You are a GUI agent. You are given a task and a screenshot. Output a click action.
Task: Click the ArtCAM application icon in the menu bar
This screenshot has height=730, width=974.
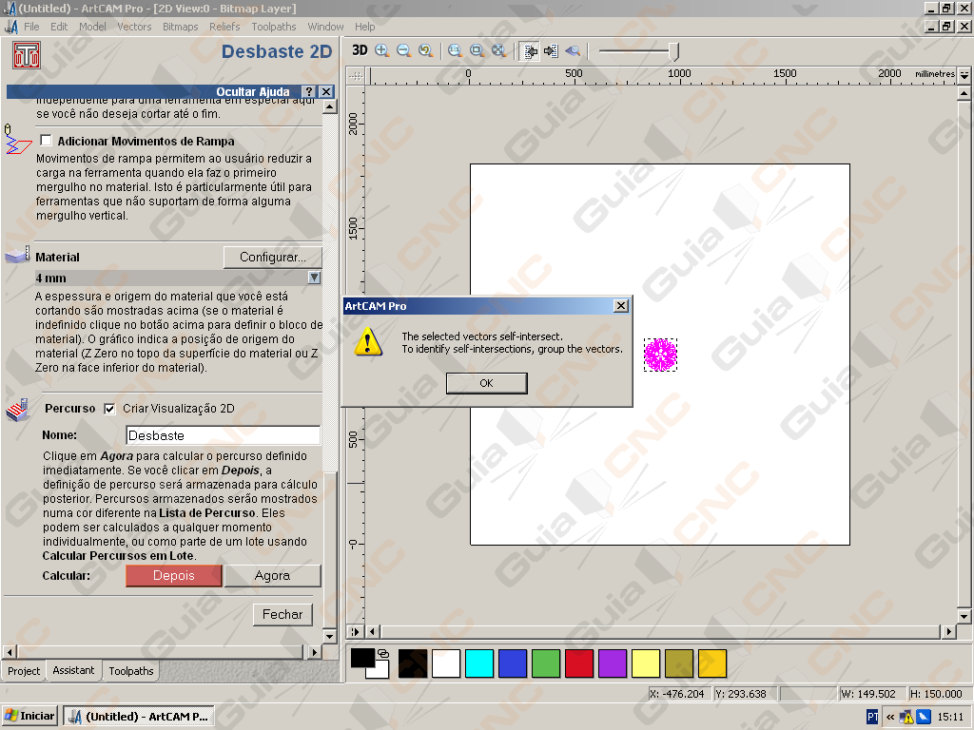click(x=11, y=27)
